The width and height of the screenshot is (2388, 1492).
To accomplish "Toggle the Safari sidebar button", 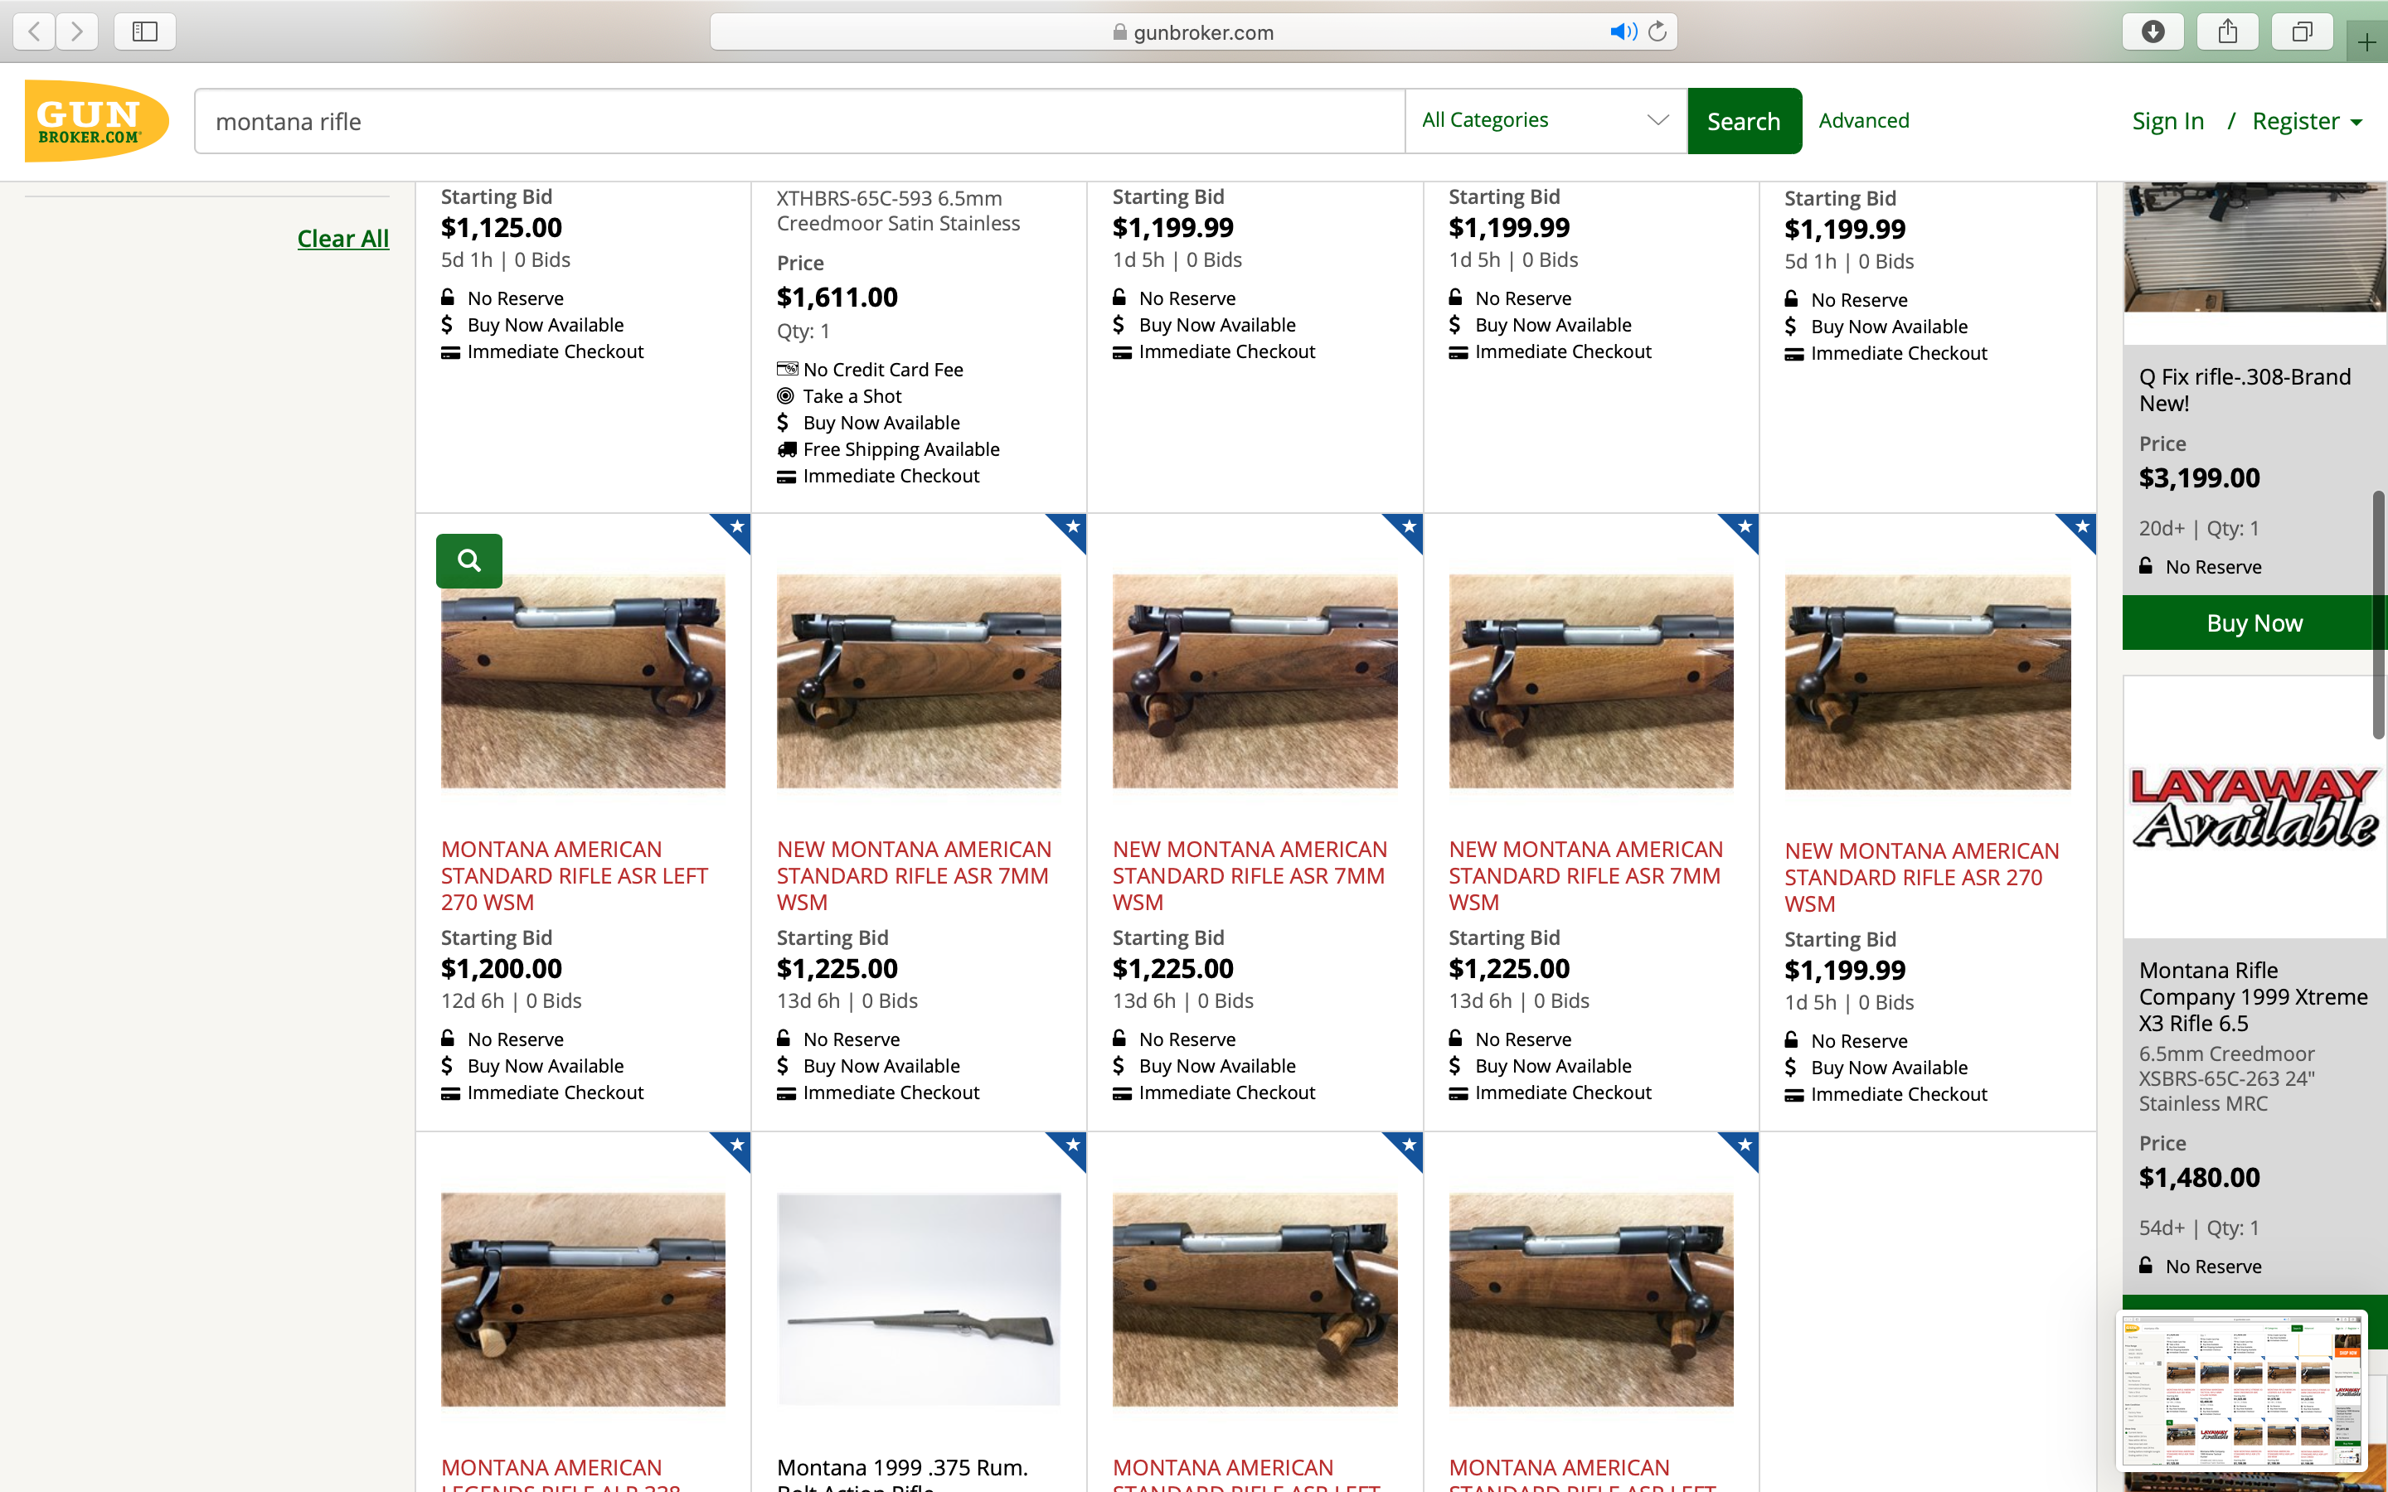I will pyautogui.click(x=145, y=31).
